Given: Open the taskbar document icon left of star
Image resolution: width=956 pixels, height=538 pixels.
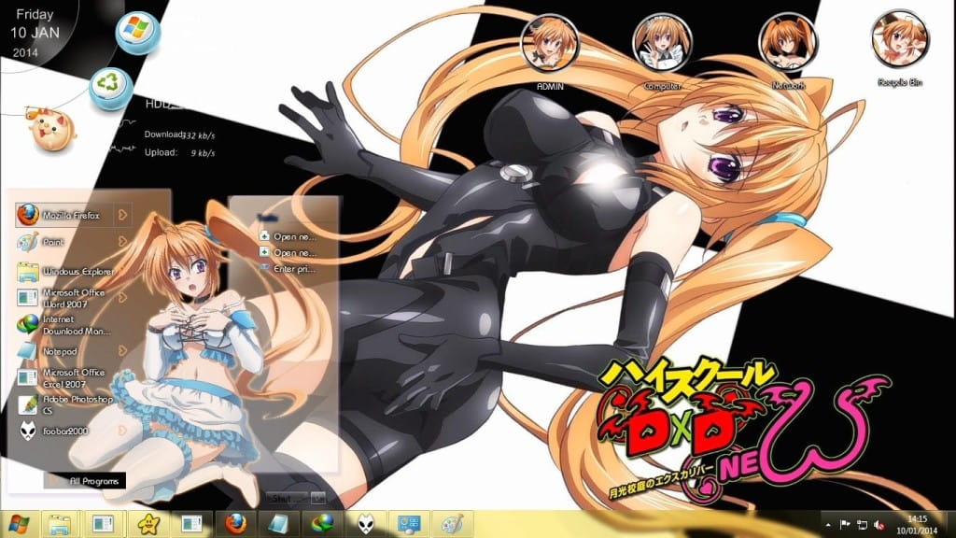Looking at the screenshot, I should [103, 524].
